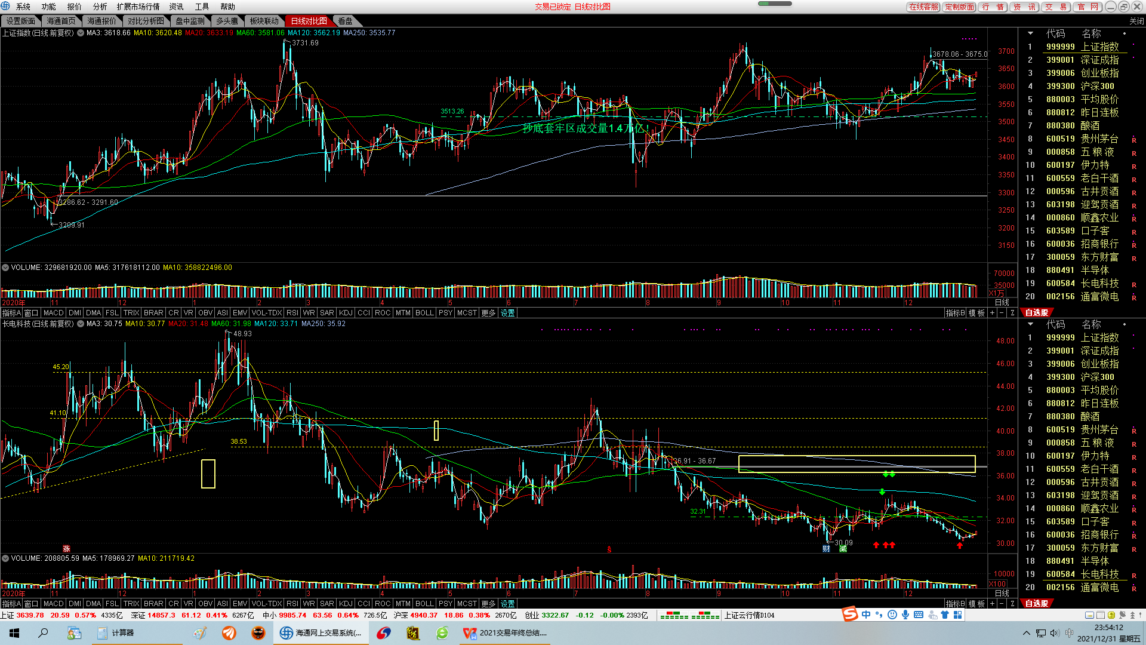
Task: Click the Z button in upper indicator bar
Action: pyautogui.click(x=1012, y=313)
